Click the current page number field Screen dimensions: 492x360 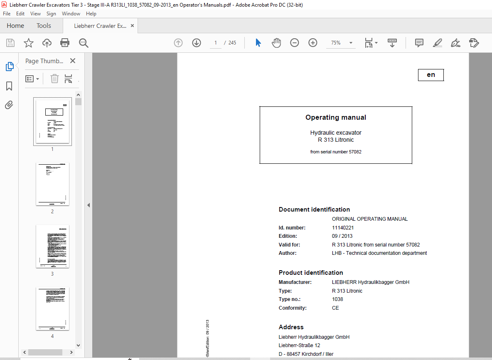(x=216, y=43)
